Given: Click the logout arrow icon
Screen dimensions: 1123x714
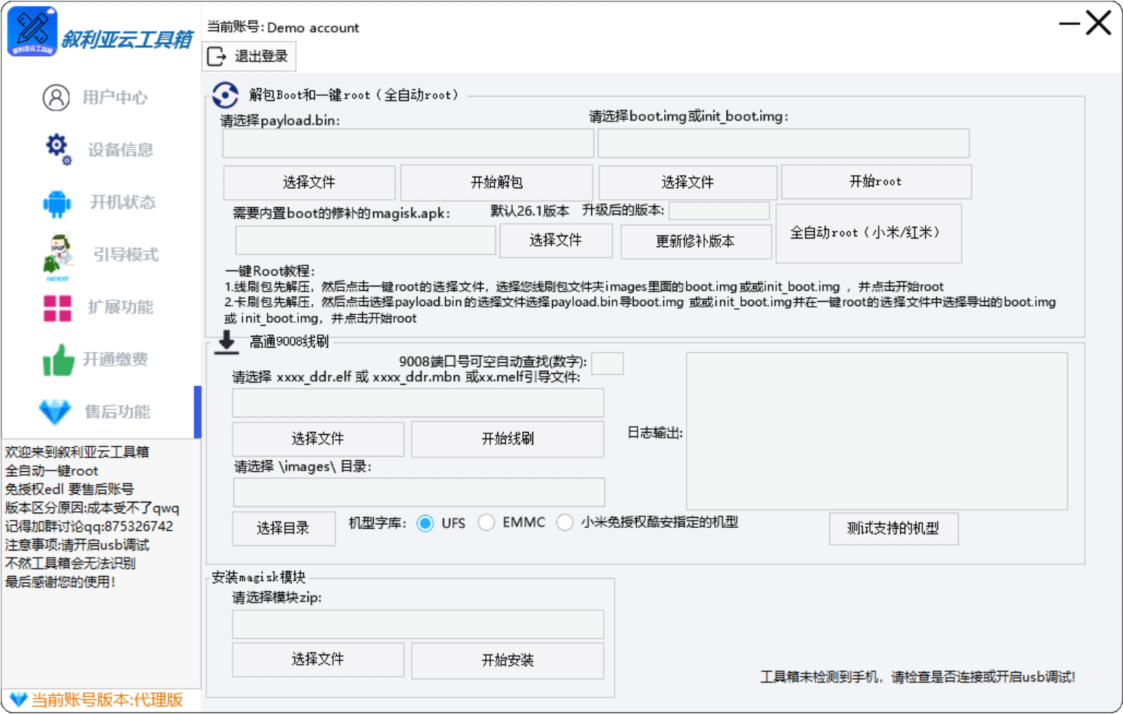Looking at the screenshot, I should tap(217, 57).
